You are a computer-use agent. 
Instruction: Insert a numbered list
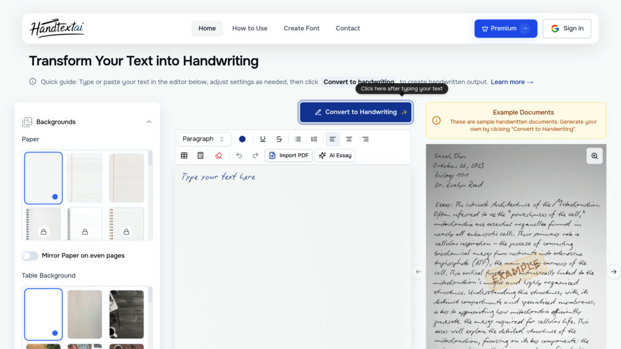314,139
